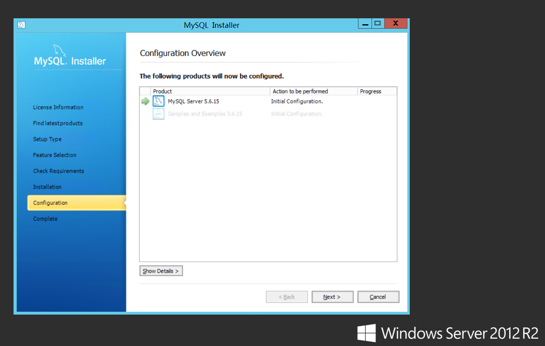This screenshot has width=545, height=346.
Task: Click the Progress column header
Action: (377, 91)
